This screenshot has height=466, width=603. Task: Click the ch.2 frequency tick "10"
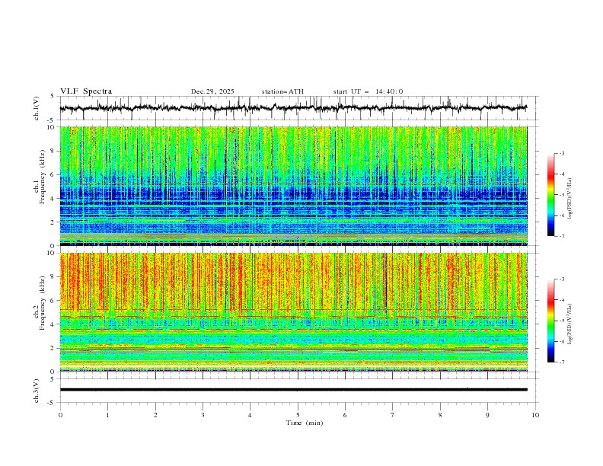pos(51,253)
